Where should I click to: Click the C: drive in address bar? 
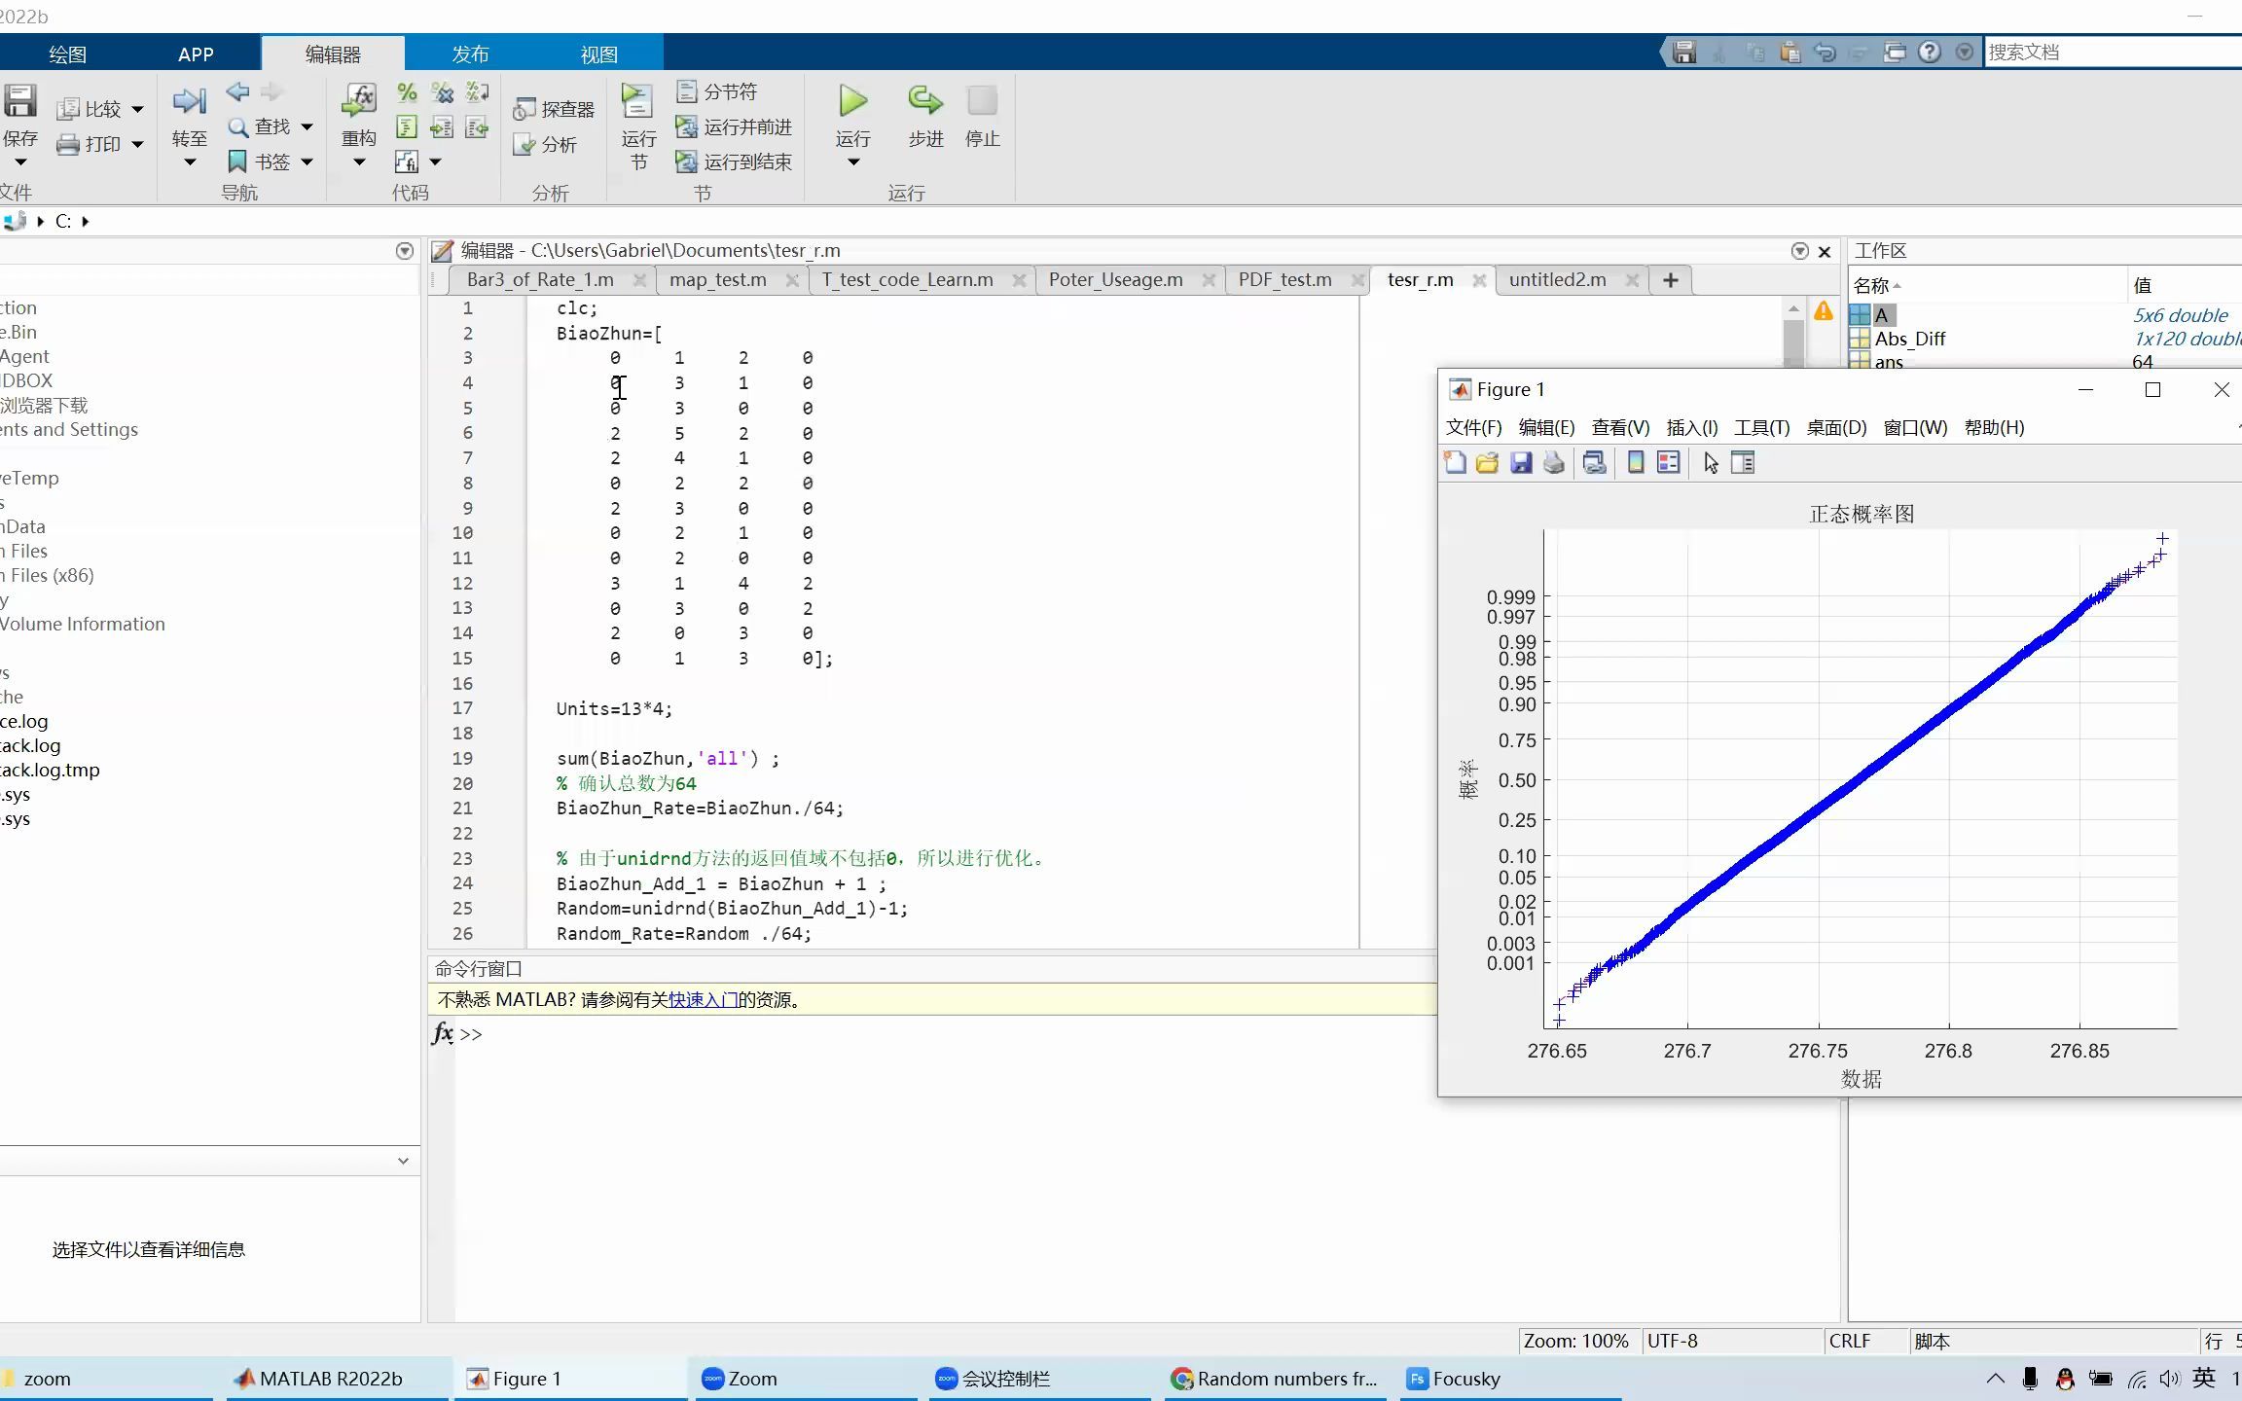coord(63,221)
